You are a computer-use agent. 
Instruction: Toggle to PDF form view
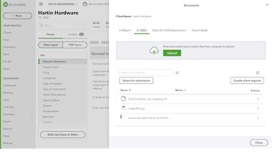[x=75, y=45]
